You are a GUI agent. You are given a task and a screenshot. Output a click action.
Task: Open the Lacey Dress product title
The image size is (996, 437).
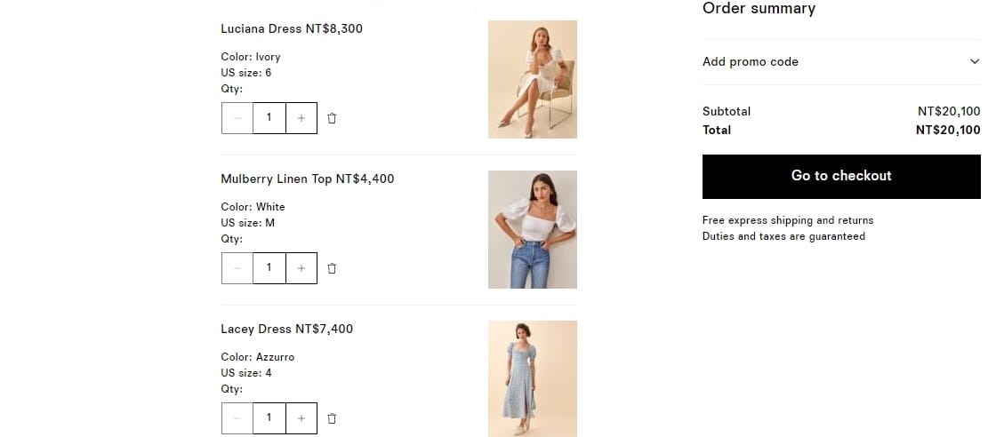(256, 329)
